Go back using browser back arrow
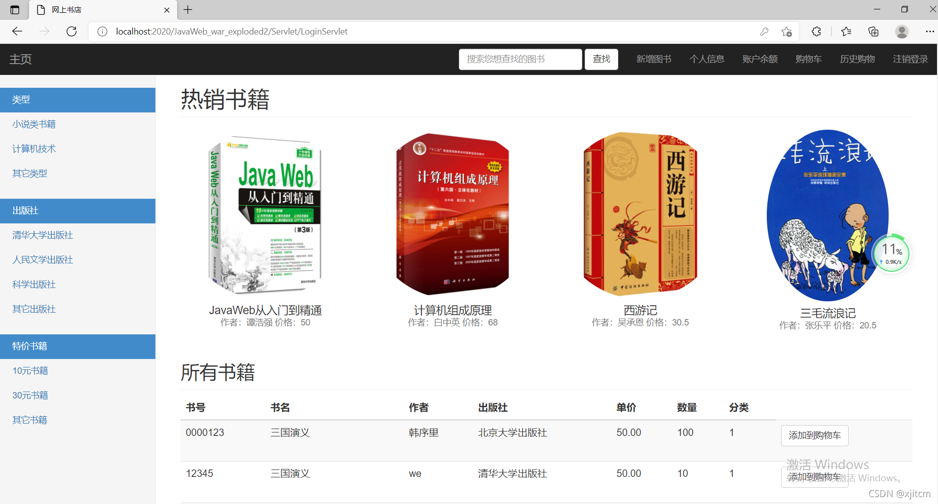The height and width of the screenshot is (504, 938). tap(17, 32)
